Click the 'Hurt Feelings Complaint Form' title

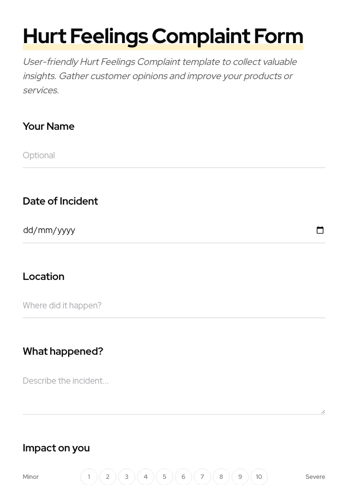[x=163, y=36]
